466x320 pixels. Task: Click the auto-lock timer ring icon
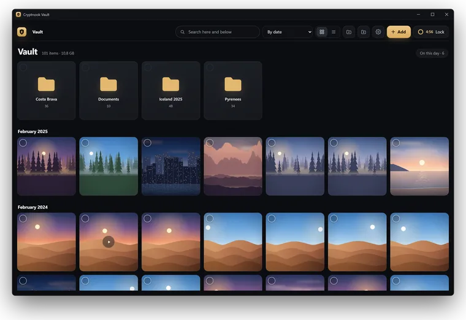pyautogui.click(x=421, y=32)
